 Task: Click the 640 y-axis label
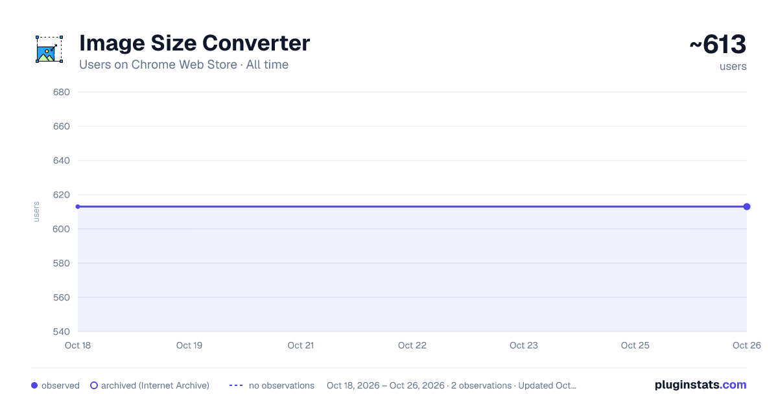(x=62, y=161)
